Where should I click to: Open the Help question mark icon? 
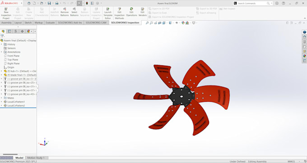click(x=284, y=3)
